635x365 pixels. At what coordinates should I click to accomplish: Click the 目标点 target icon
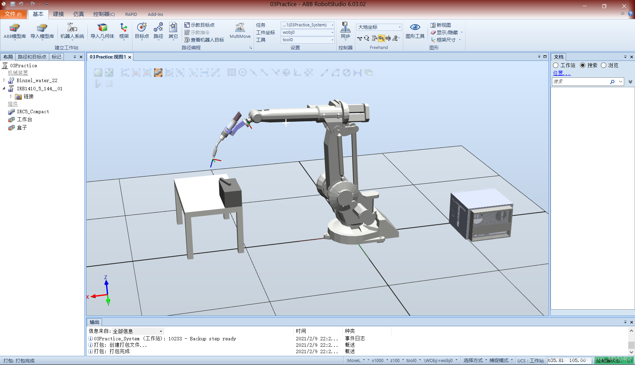point(142,31)
